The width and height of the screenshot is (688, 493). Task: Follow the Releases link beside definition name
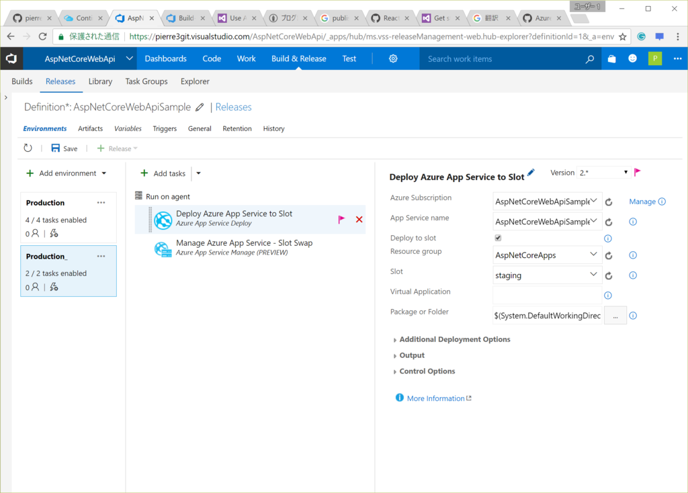pyautogui.click(x=233, y=107)
